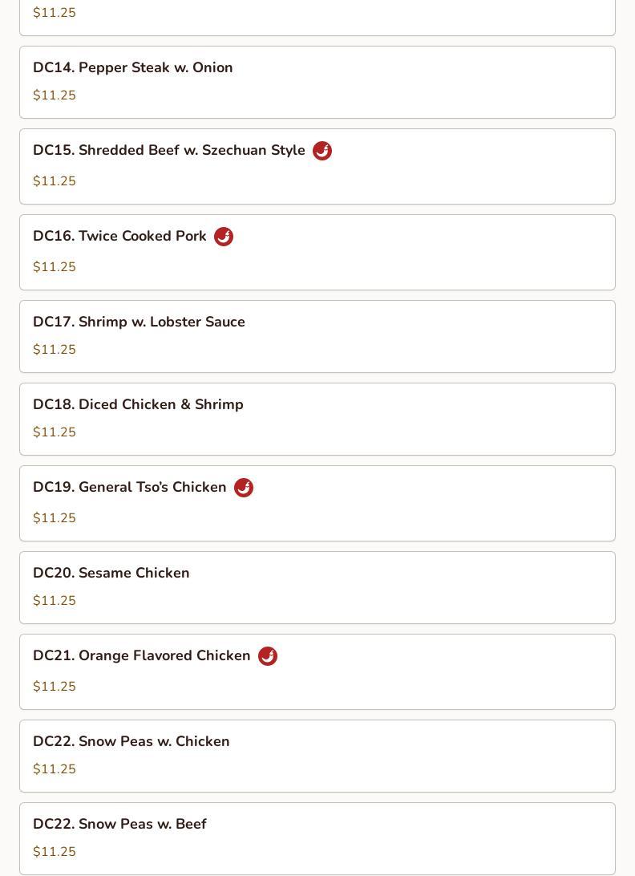Image resolution: width=635 pixels, height=876 pixels.
Task: Click the partially visible item card at top
Action: [317, 18]
